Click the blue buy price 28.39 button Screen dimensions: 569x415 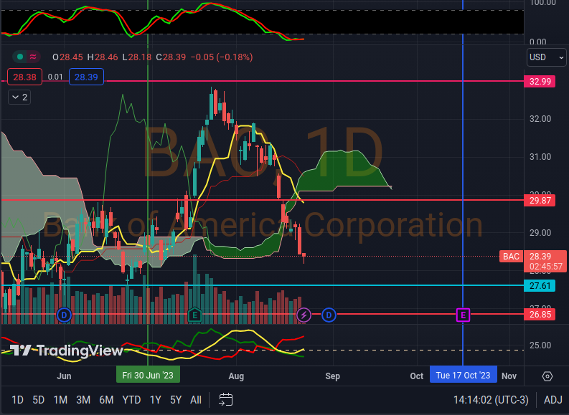tap(86, 77)
